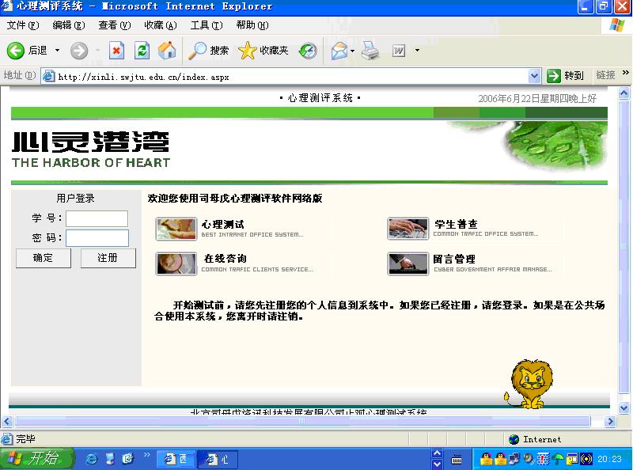633x470 pixels.
Task: Click the Mail toolbar icon
Action: point(339,51)
